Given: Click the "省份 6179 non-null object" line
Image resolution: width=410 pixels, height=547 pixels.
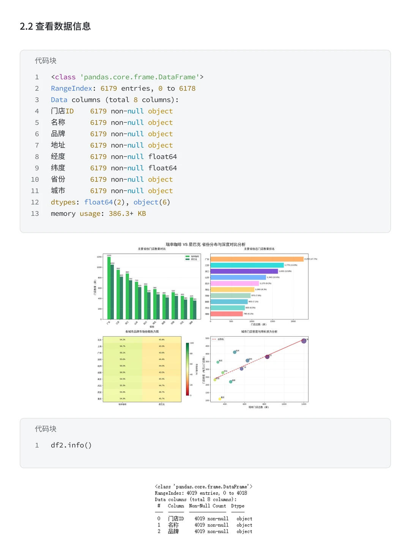Looking at the screenshot, I should (x=112, y=180).
